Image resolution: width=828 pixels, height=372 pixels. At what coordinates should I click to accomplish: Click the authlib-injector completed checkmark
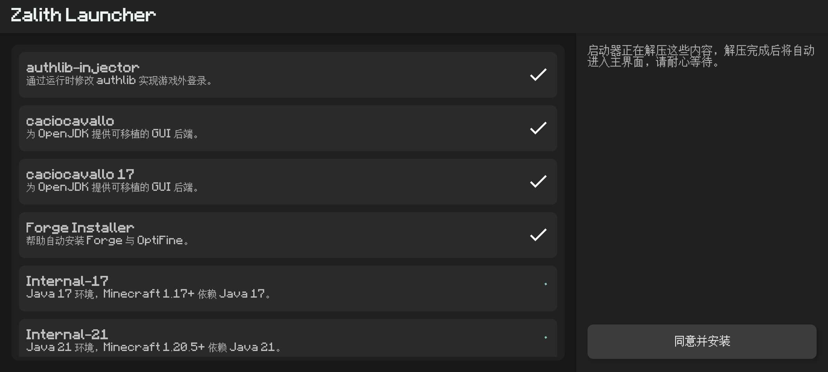coord(538,75)
